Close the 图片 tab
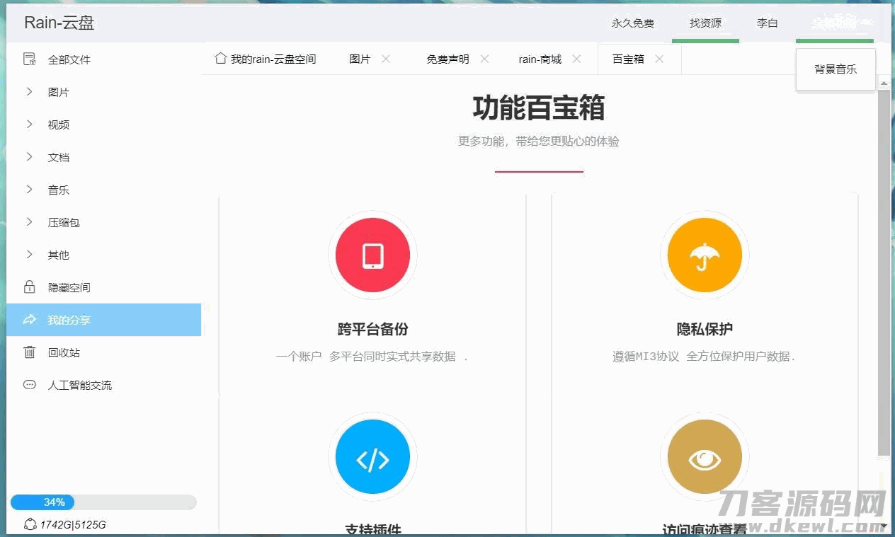This screenshot has height=537, width=895. pyautogui.click(x=386, y=59)
